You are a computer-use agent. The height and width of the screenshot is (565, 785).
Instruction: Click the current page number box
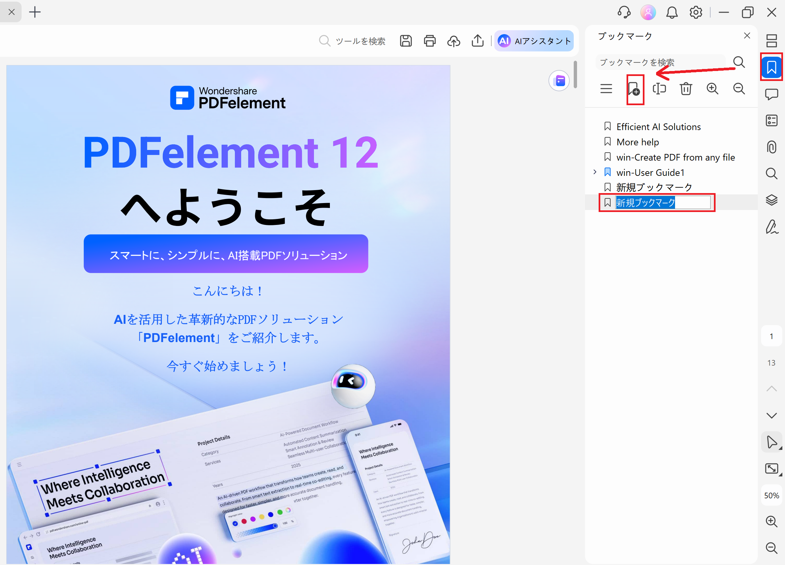tap(771, 336)
